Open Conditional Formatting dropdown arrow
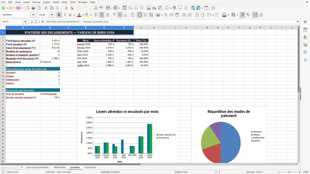Screen dimensions: 310x174 click(x=237, y=15)
